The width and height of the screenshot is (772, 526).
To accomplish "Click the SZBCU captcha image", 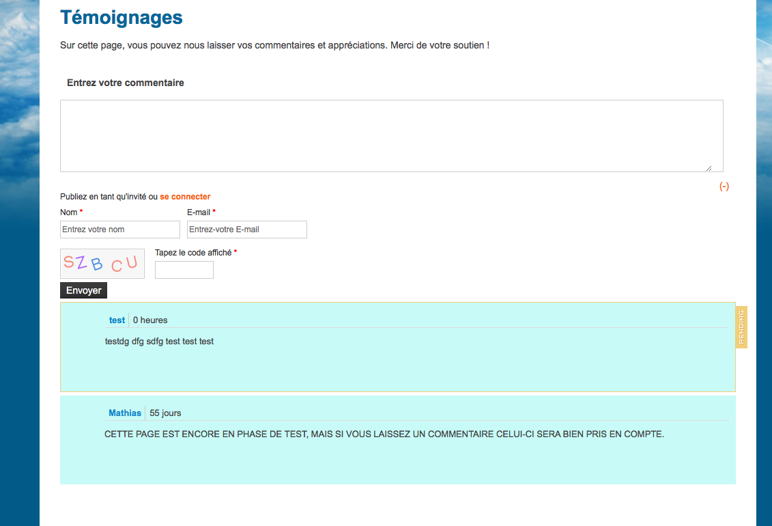I will click(102, 263).
